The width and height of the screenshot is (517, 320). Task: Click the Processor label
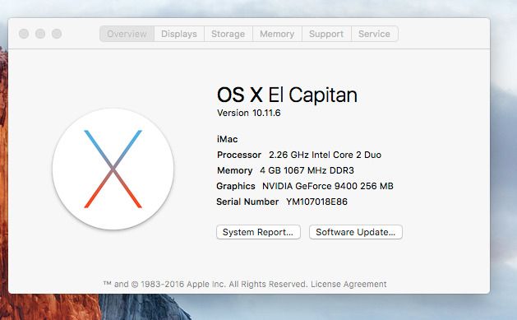click(x=239, y=155)
